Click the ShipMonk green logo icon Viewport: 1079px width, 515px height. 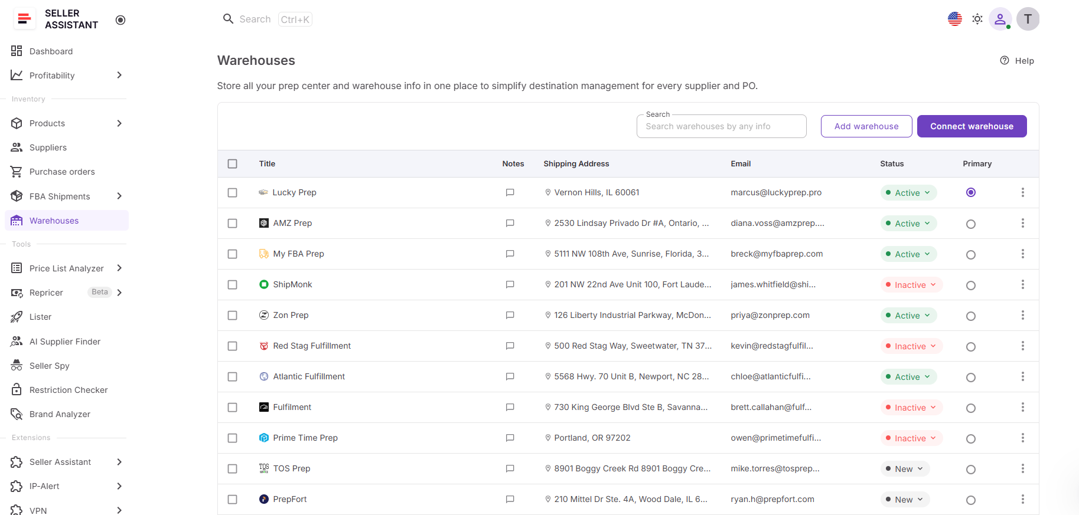(x=264, y=284)
